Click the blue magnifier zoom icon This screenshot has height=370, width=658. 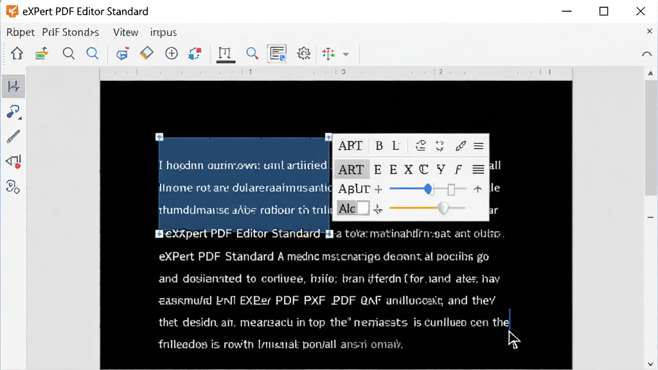[x=93, y=54]
